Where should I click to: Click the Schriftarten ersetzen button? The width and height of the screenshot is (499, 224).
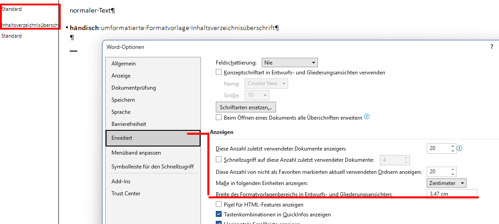[245, 108]
